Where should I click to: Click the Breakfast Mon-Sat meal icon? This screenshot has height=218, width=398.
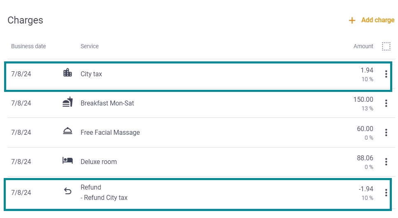tap(67, 102)
